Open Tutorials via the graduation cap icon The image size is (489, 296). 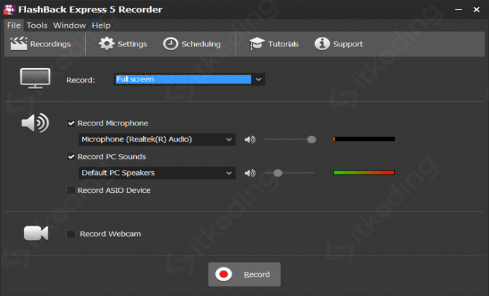click(x=257, y=44)
